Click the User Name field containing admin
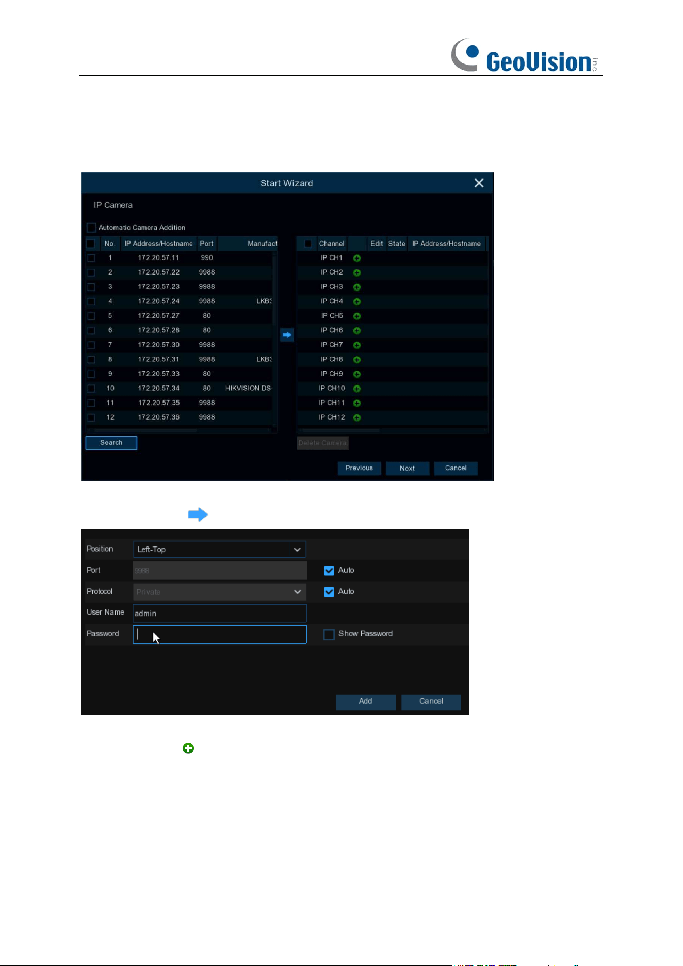The height and width of the screenshot is (966, 683). [220, 613]
